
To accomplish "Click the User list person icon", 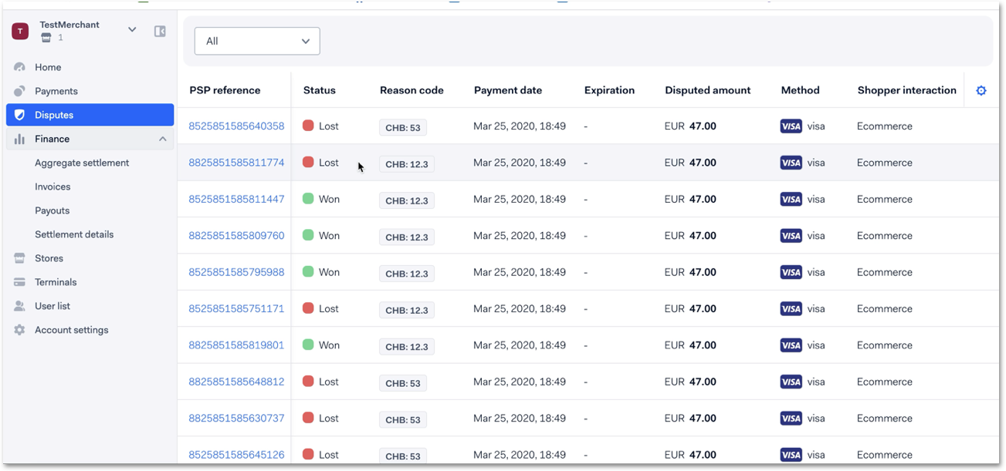I will [x=20, y=306].
